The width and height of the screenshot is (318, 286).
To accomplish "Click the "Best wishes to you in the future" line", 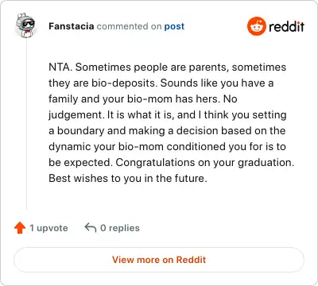I will tap(128, 178).
